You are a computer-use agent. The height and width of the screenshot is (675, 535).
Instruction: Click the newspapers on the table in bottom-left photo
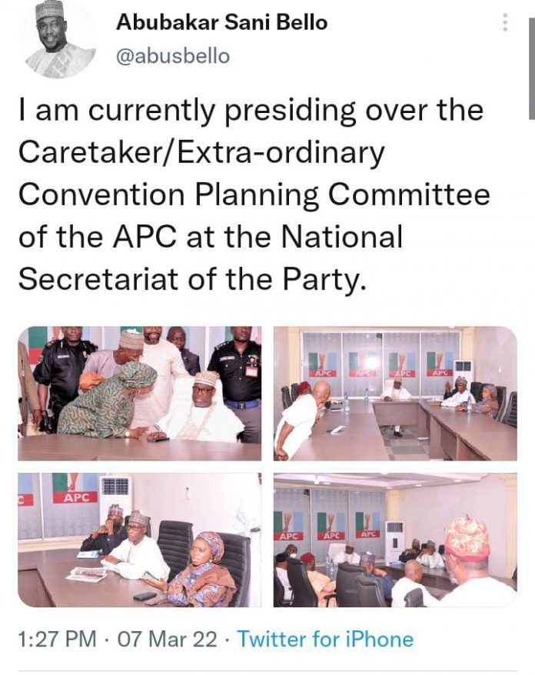point(86,574)
